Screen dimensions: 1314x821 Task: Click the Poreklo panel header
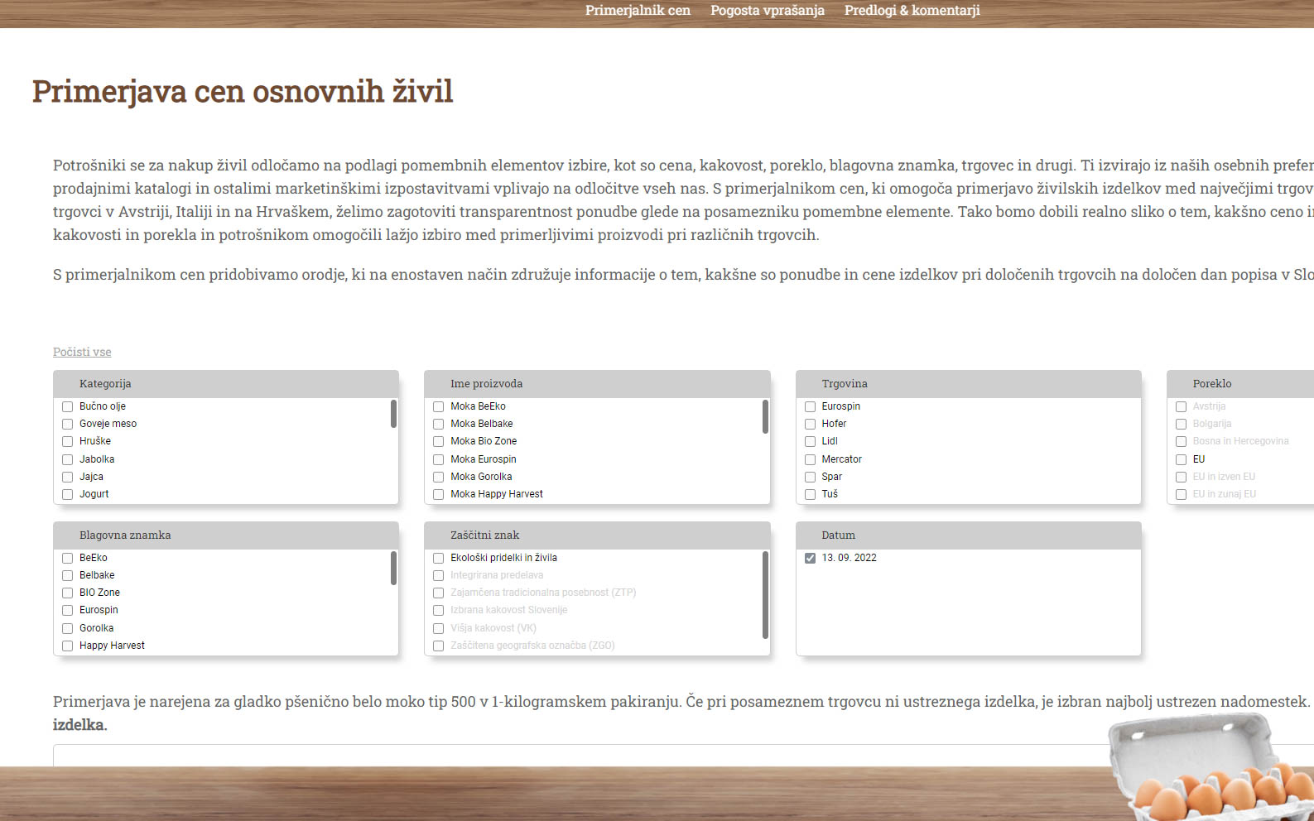pyautogui.click(x=1240, y=384)
